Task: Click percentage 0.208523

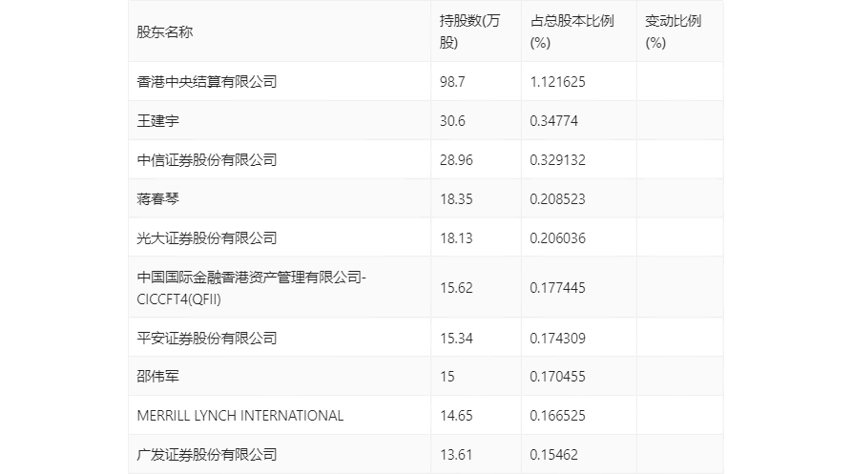Action: 557,198
